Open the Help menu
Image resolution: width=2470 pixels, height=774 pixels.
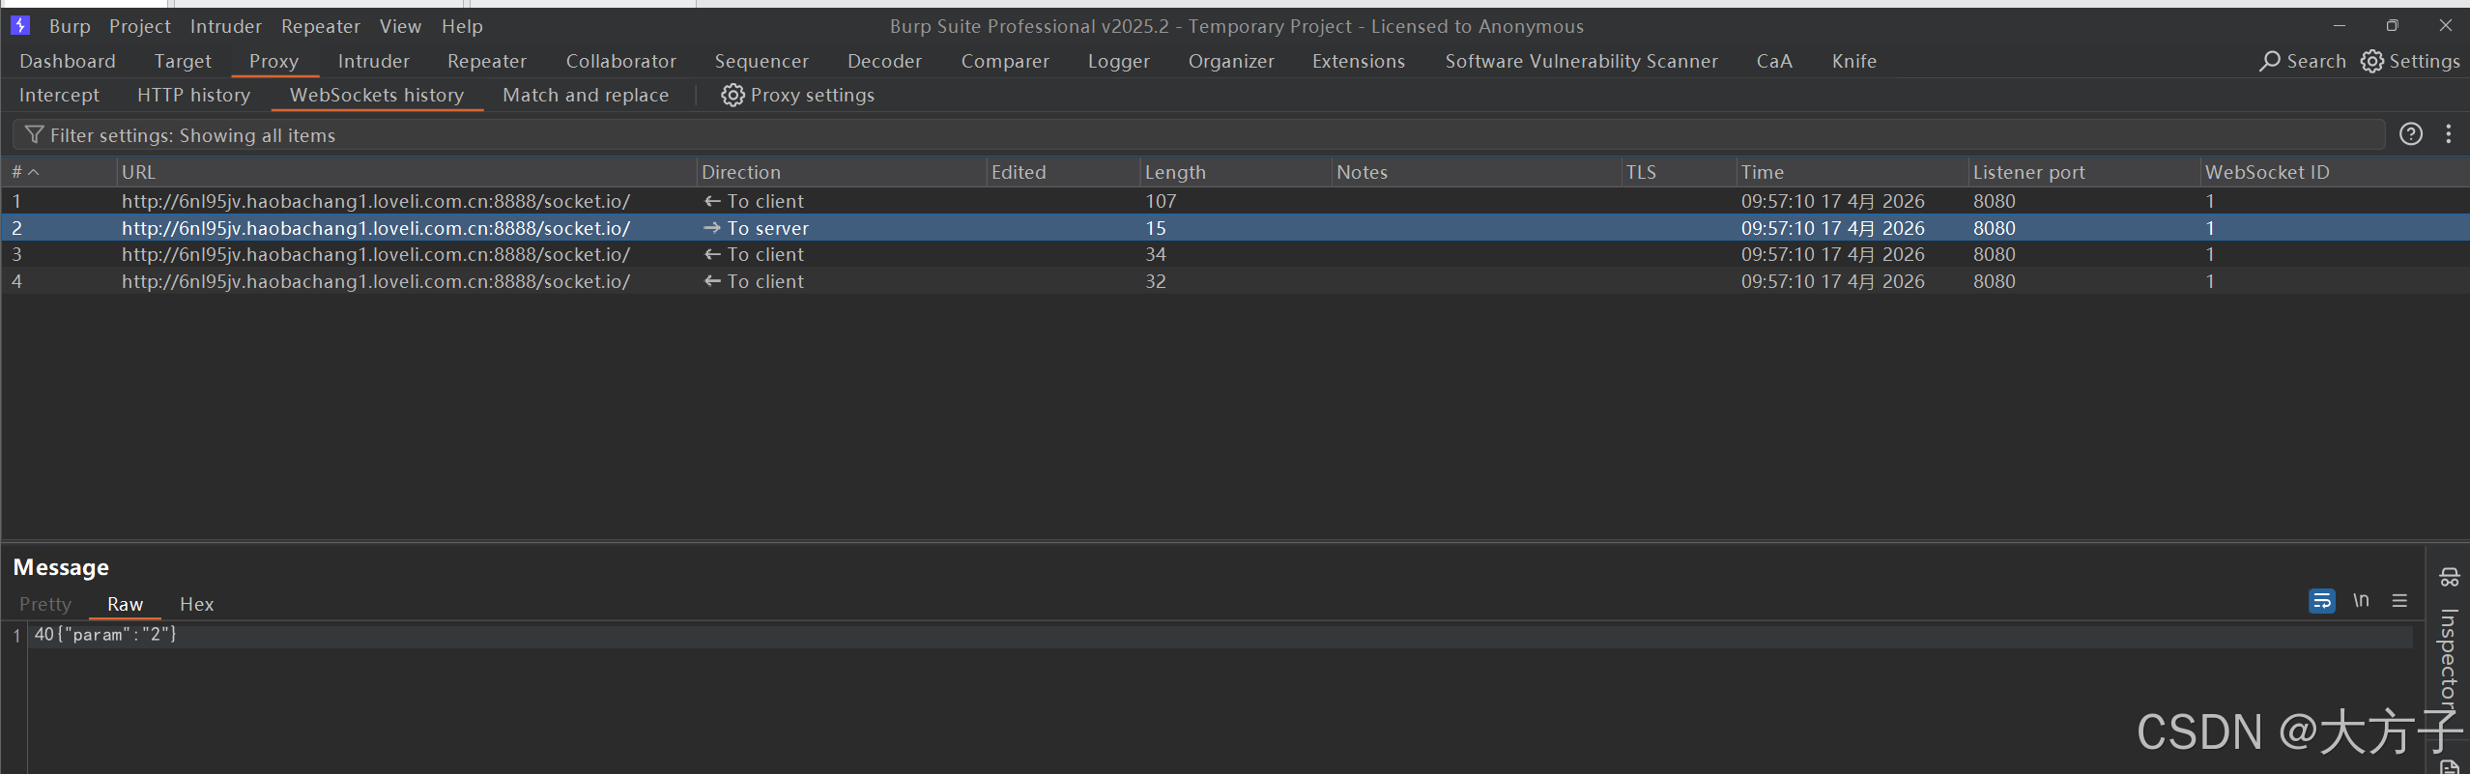[462, 26]
